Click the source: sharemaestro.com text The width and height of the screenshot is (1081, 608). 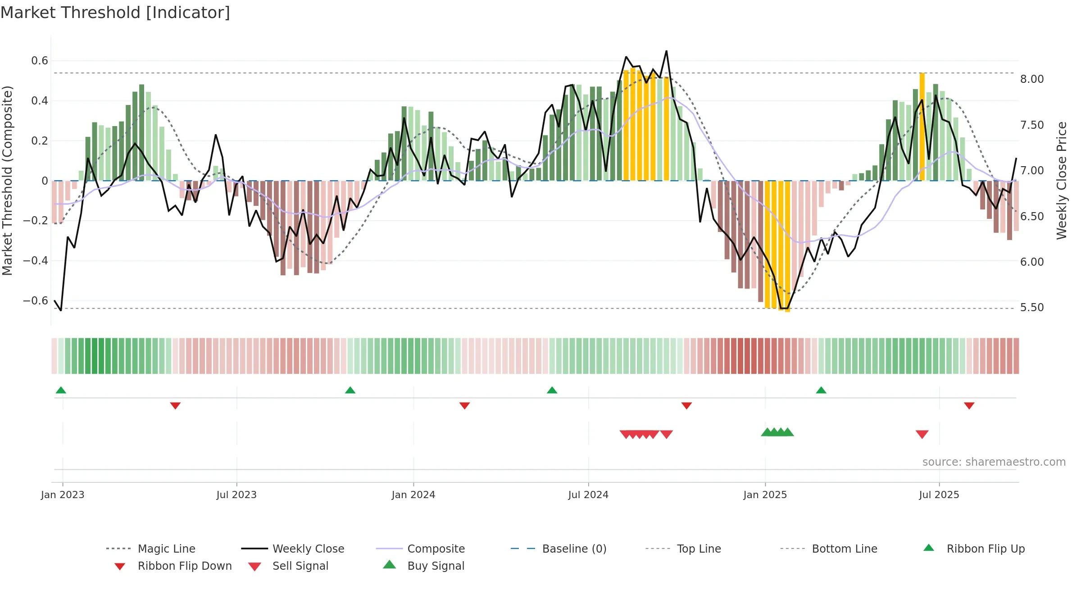(x=994, y=462)
